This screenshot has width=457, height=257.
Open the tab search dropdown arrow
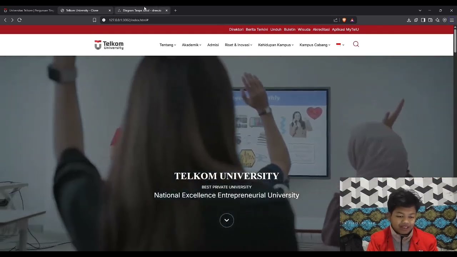click(420, 10)
